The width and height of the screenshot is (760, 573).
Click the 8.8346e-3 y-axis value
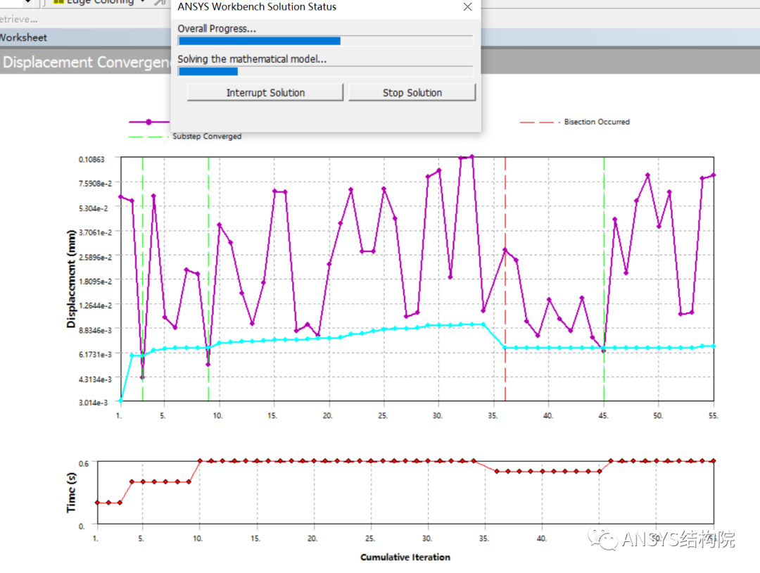click(95, 330)
